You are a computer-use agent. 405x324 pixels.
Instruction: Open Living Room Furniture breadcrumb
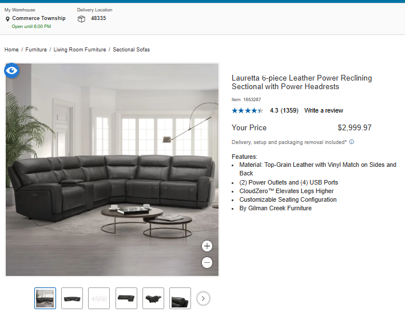(x=80, y=50)
